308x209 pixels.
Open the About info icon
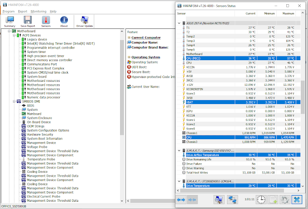coord(64,21)
